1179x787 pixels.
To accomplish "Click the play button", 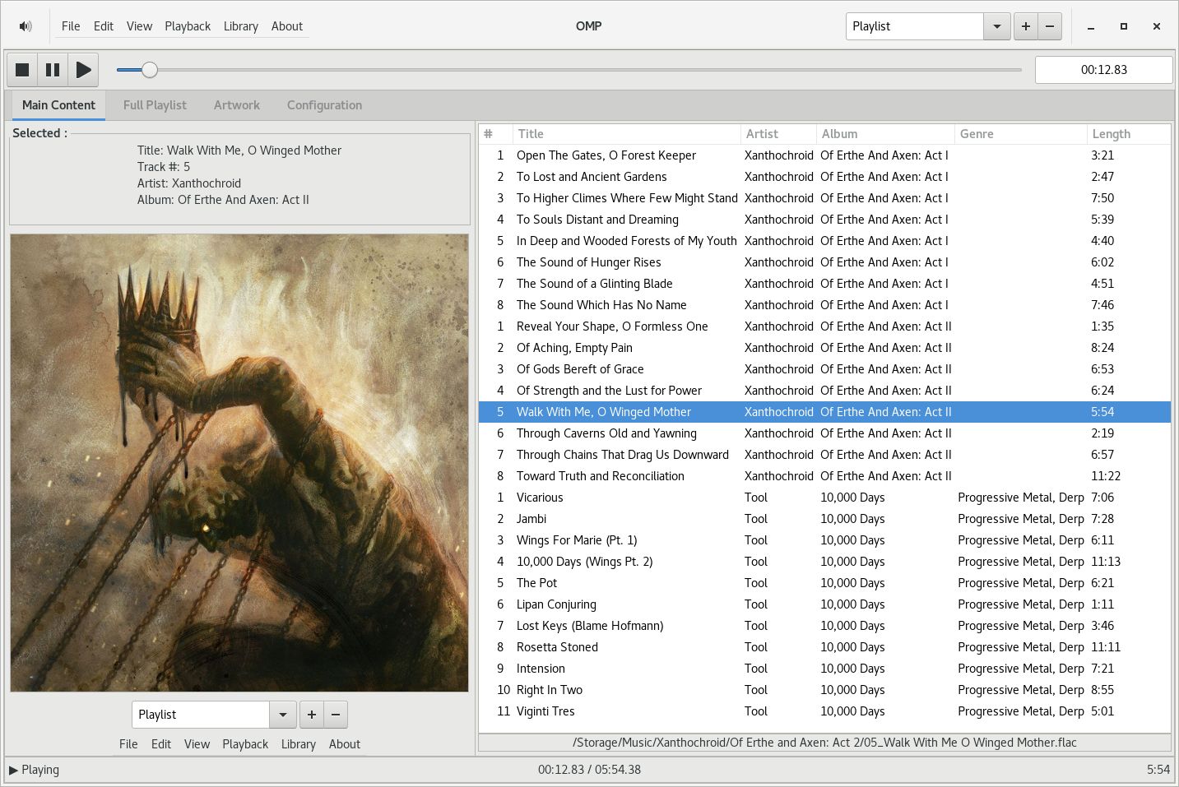I will coord(83,70).
